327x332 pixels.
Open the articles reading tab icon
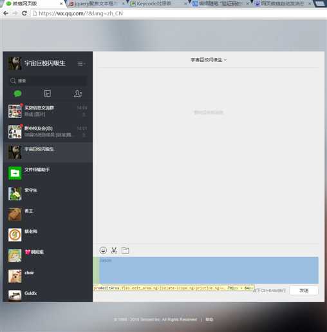click(48, 93)
